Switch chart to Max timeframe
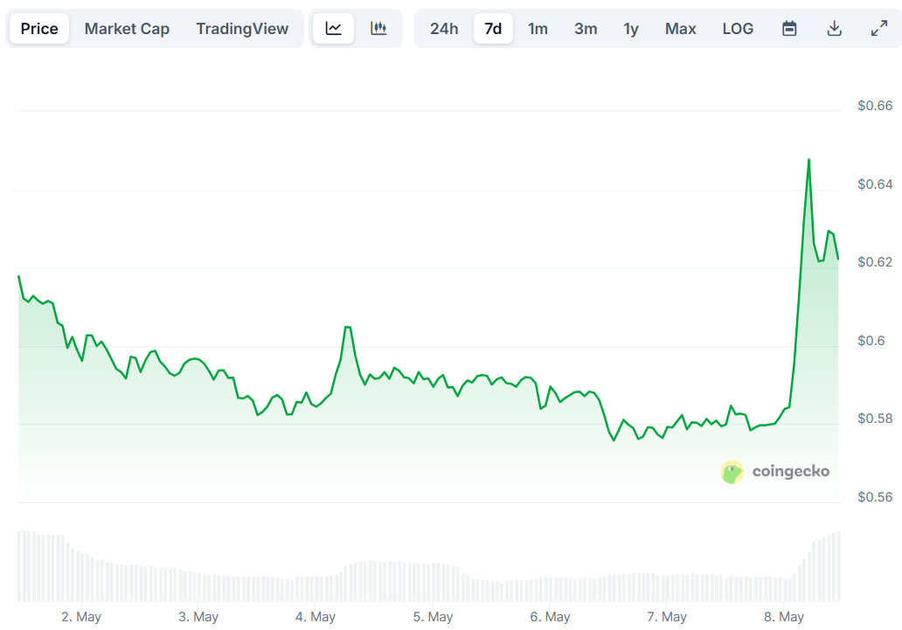902x630 pixels. pyautogui.click(x=680, y=28)
